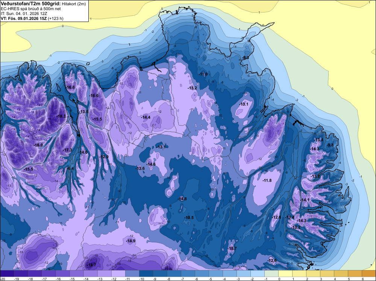Click the -18.7 temperature reading

(x=92, y=265)
